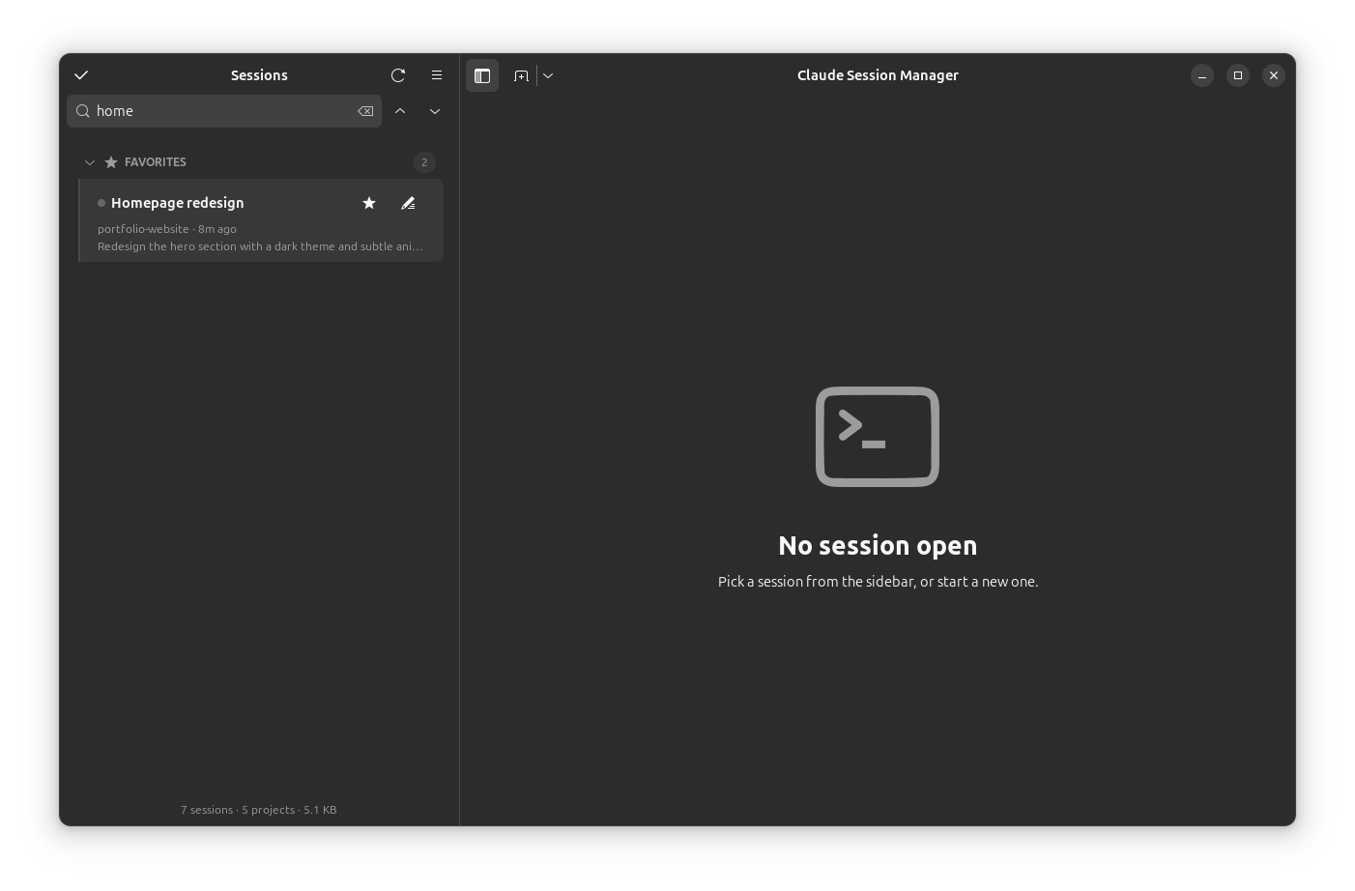Click the 'No session open' heading
The height and width of the screenshot is (891, 1355).
878,546
